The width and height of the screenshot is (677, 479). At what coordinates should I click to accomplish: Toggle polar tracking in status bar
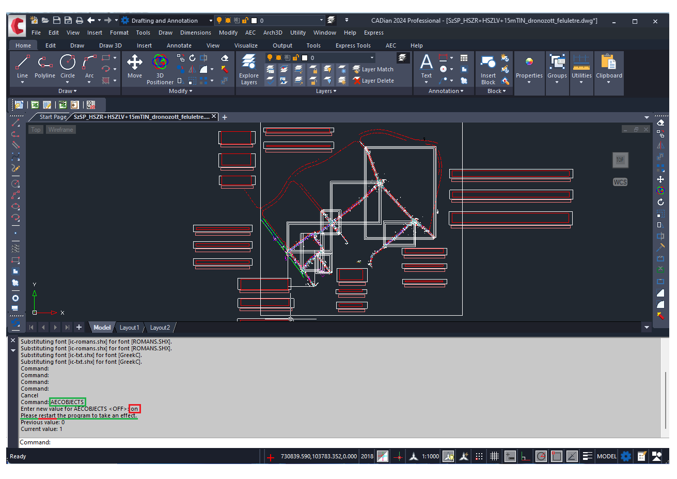(541, 456)
